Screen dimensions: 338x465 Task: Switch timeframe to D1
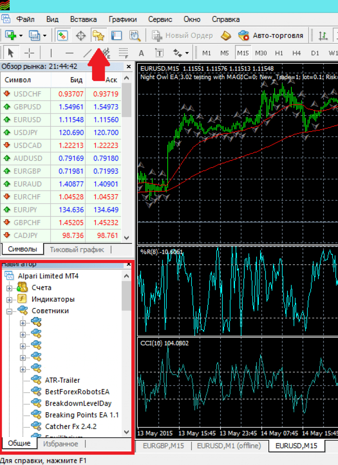click(315, 53)
